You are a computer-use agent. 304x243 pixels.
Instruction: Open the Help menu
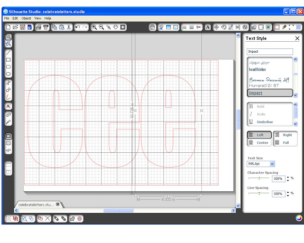click(x=47, y=18)
